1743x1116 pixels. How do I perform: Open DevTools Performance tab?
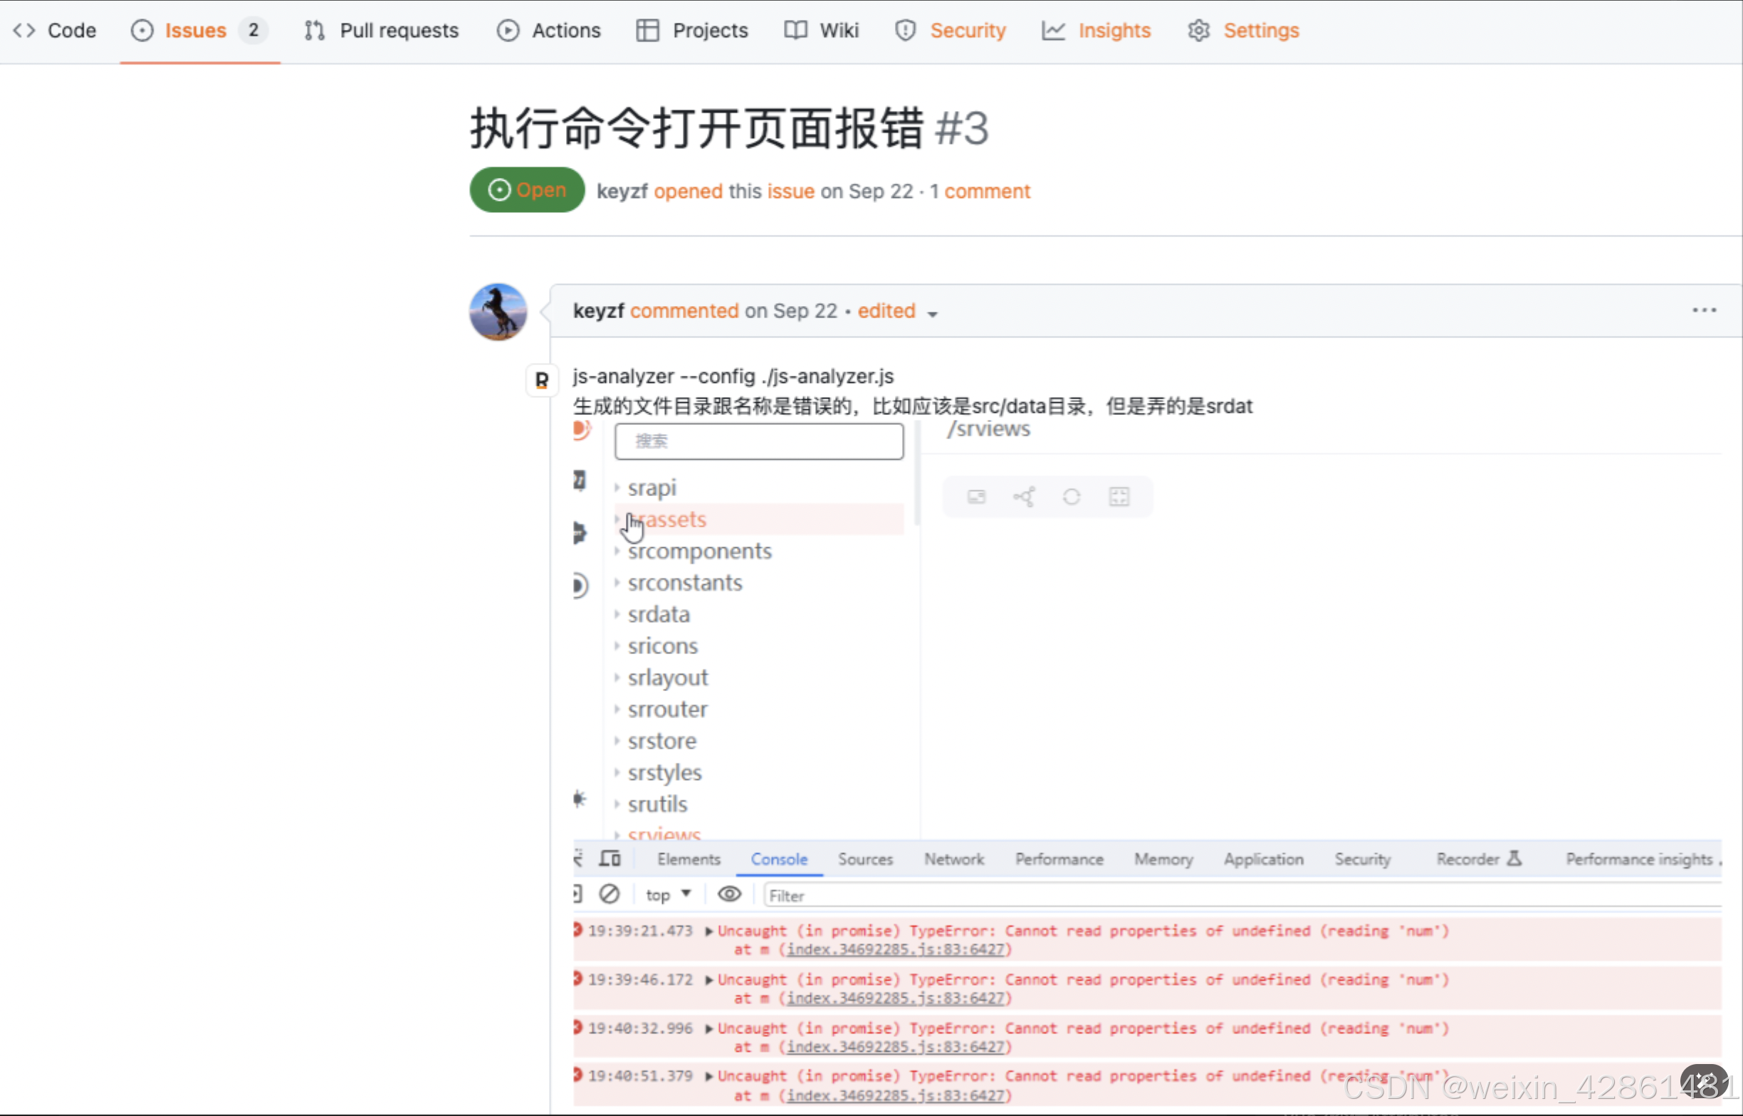1059,860
